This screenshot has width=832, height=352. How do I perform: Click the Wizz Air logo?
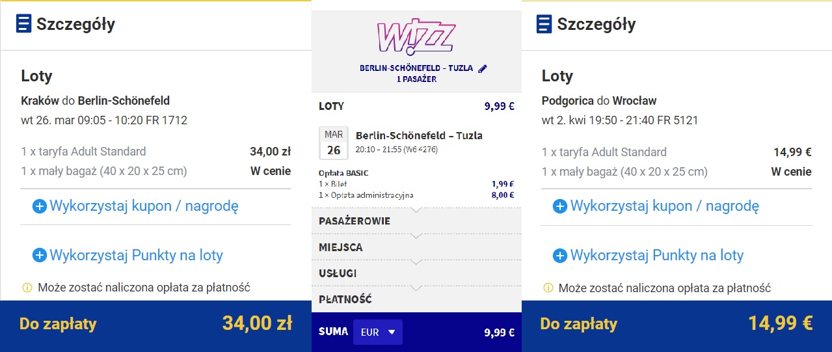416,35
